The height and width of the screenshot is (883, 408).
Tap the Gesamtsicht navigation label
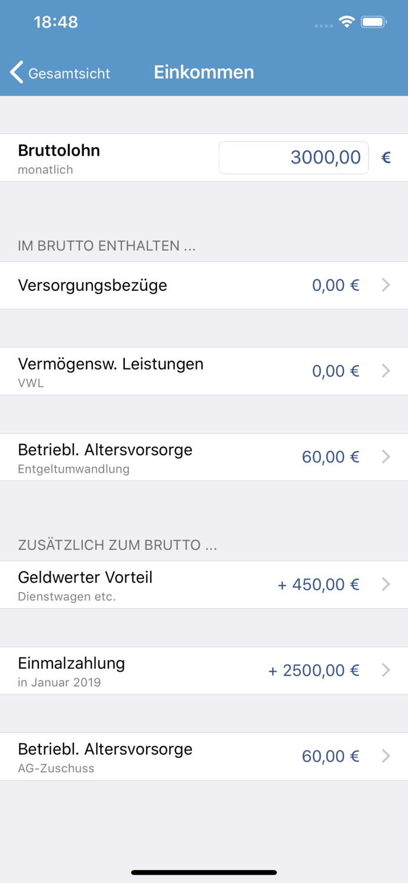(x=71, y=73)
